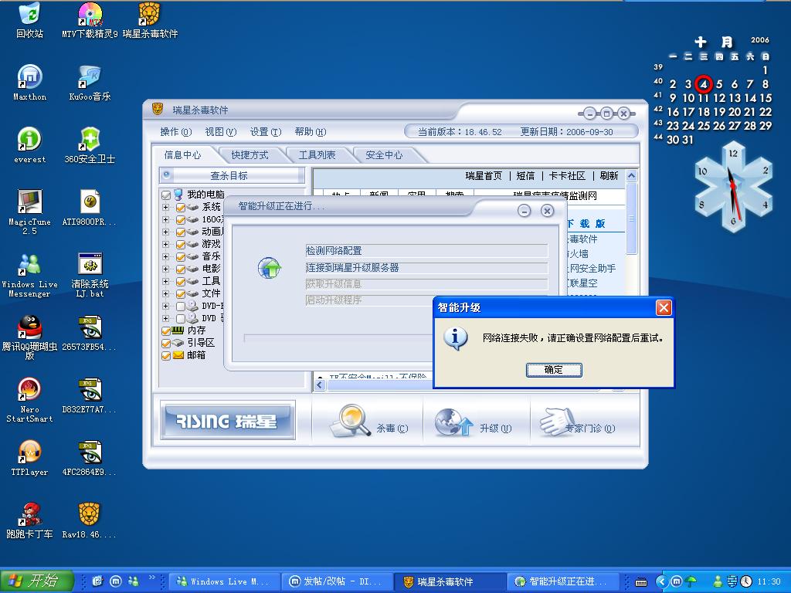The image size is (791, 593).
Task: Click the 杀毒 scan magnifier button
Action: [x=368, y=422]
